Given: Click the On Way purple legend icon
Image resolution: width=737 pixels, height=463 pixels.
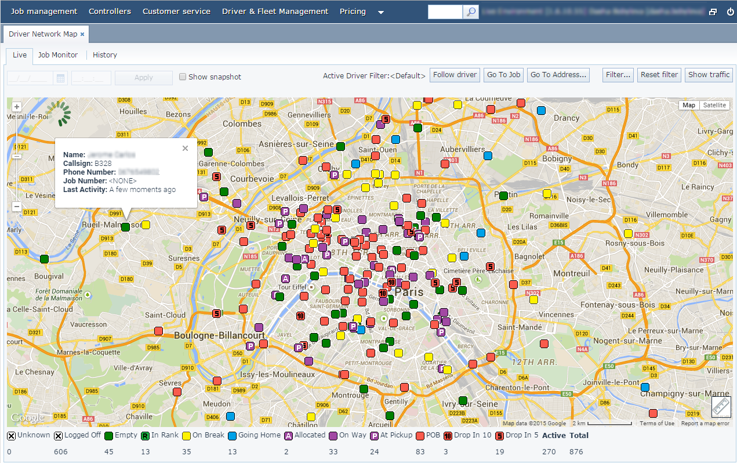Looking at the screenshot, I should pos(333,436).
